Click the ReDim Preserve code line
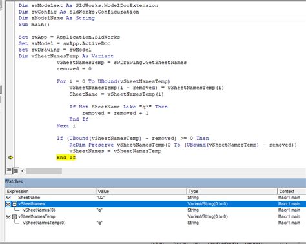 click(x=183, y=145)
